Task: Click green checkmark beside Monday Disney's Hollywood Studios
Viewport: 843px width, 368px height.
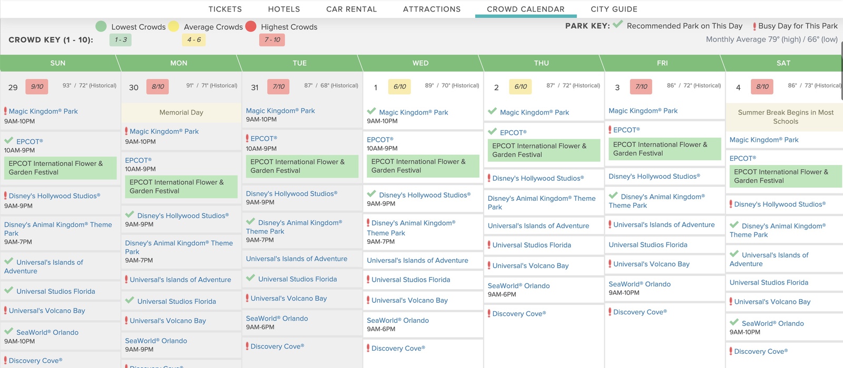Action: (130, 214)
